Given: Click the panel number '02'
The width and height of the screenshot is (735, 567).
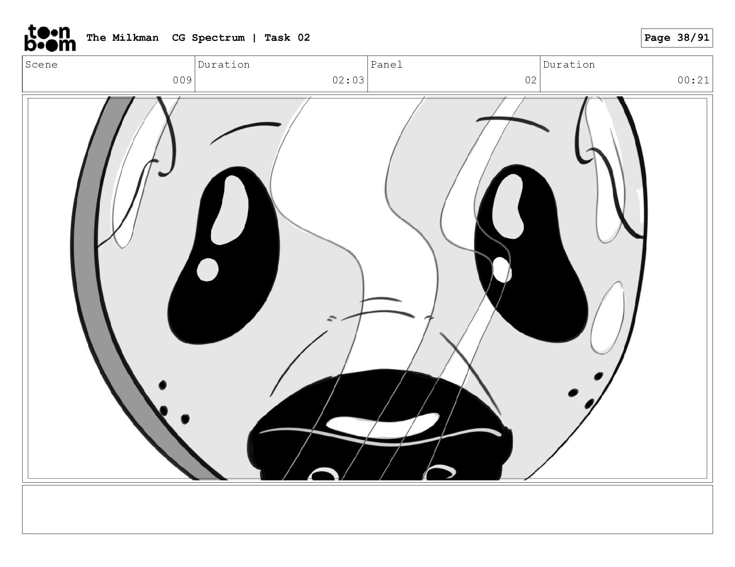Looking at the screenshot, I should [x=531, y=80].
